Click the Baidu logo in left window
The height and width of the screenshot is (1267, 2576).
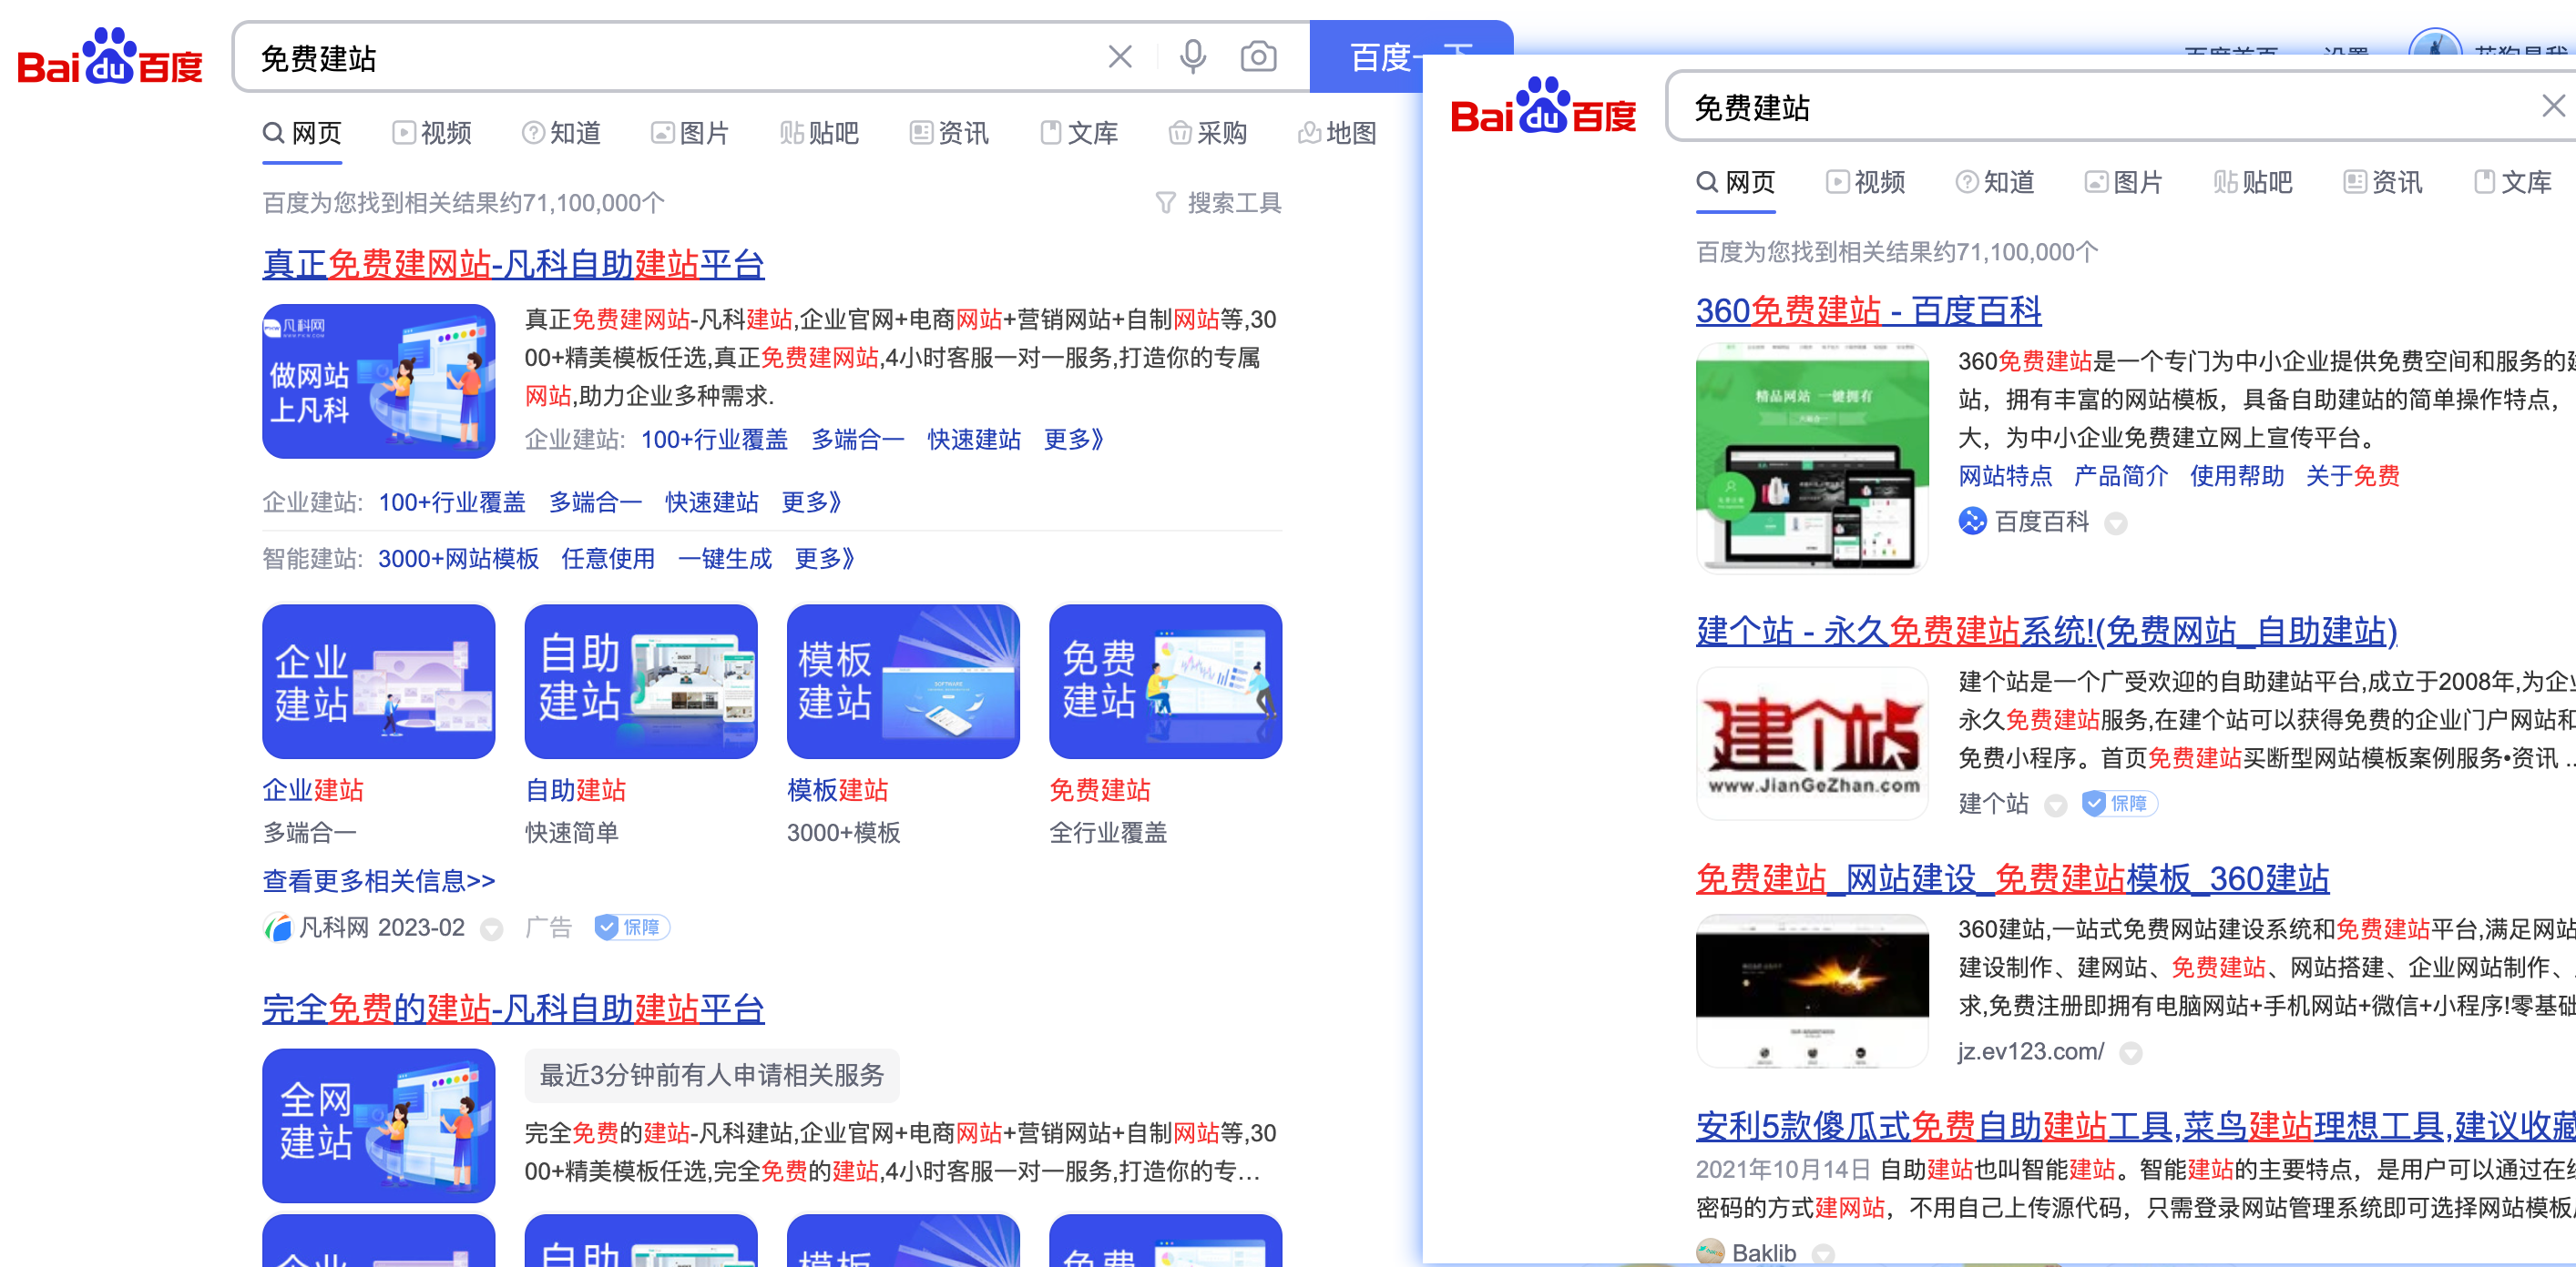110,57
